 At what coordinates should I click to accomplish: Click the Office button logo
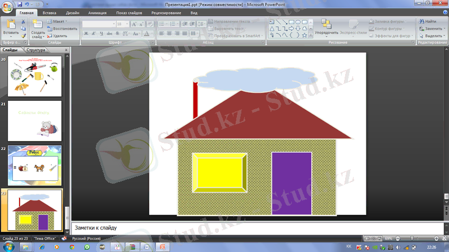pyautogui.click(x=8, y=7)
